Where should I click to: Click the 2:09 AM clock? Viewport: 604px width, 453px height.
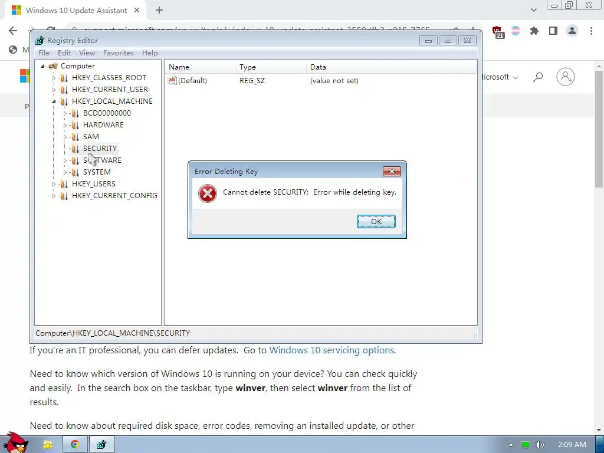pos(572,445)
